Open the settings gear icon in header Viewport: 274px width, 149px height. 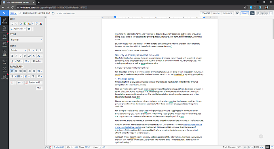(x=266, y=13)
